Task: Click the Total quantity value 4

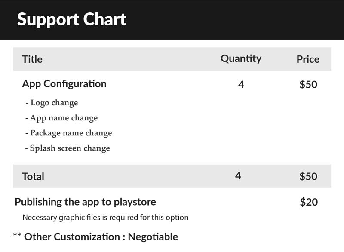Action: (x=238, y=176)
